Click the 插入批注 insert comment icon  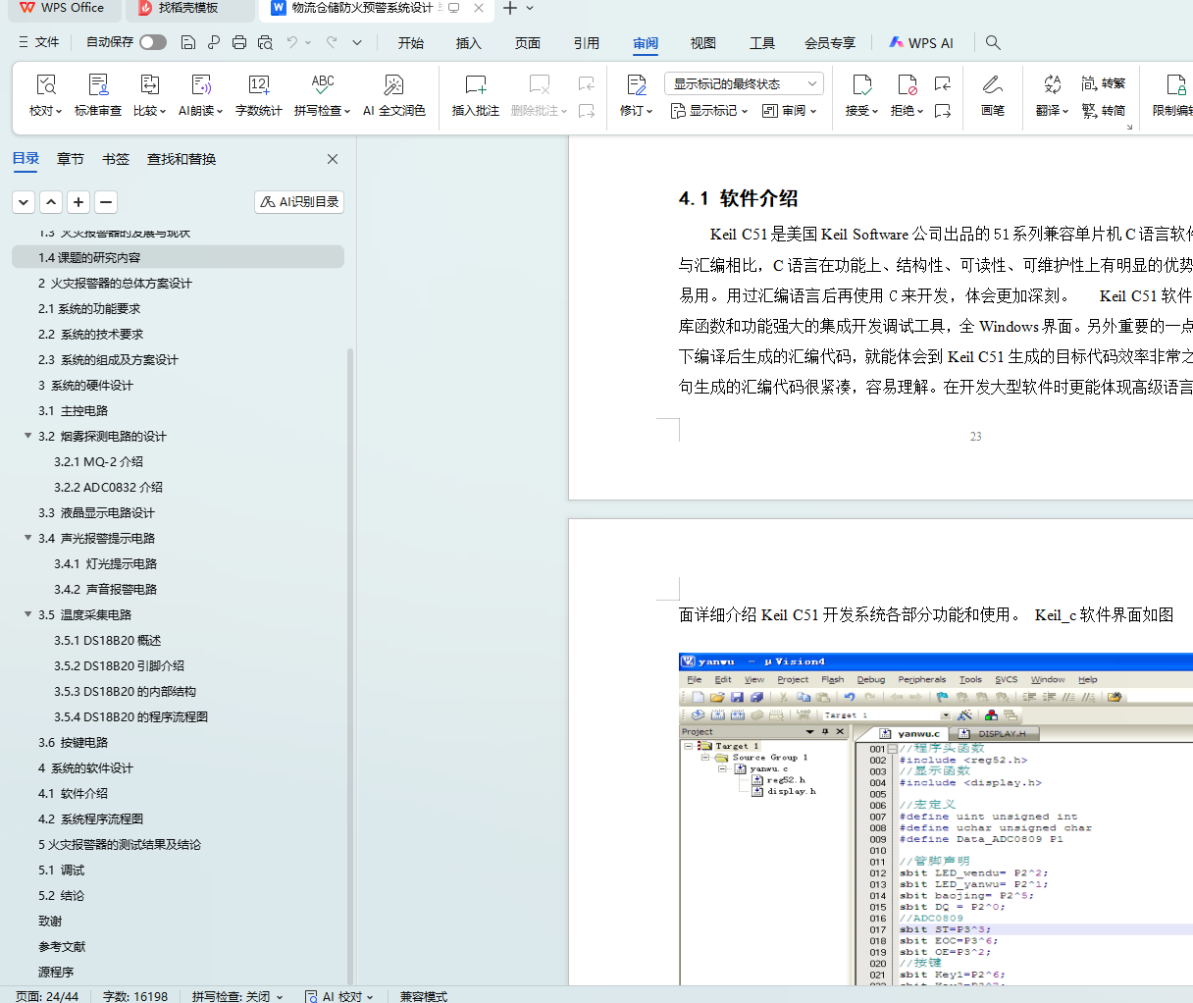(475, 85)
